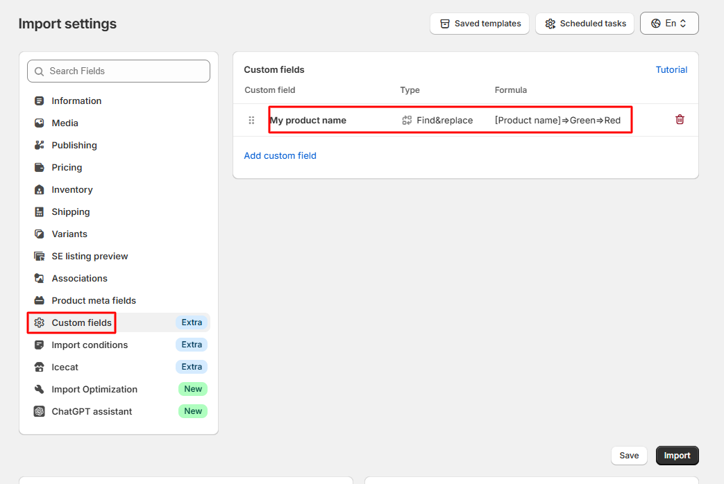Screen dimensions: 724x484
Task: Open Saved templates
Action: pyautogui.click(x=479, y=24)
